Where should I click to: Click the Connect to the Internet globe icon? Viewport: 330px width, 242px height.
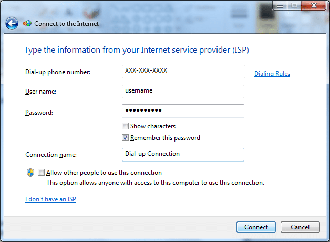point(27,23)
